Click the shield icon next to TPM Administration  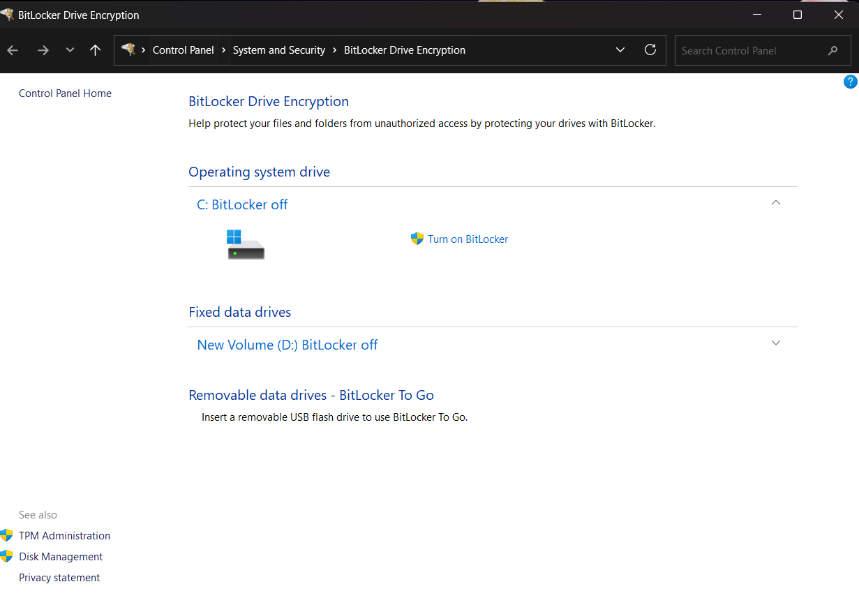pyautogui.click(x=8, y=535)
